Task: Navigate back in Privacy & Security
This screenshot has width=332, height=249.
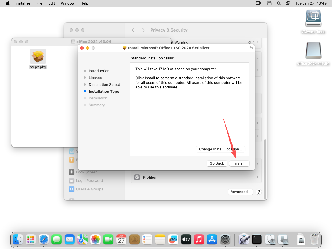Action: tap(133, 30)
